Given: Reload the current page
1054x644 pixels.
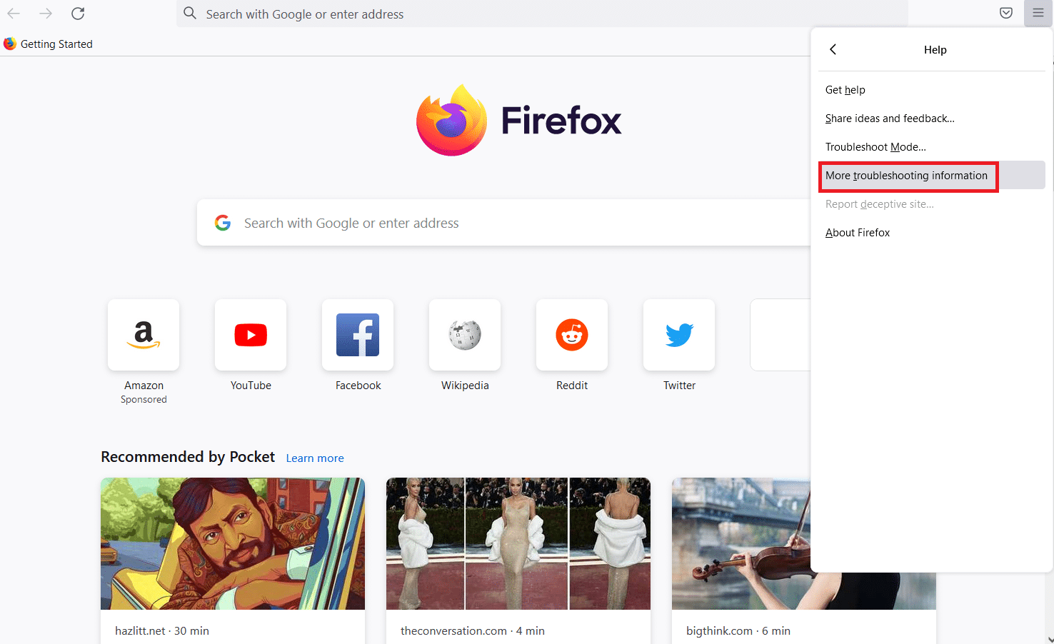Looking at the screenshot, I should tap(78, 14).
